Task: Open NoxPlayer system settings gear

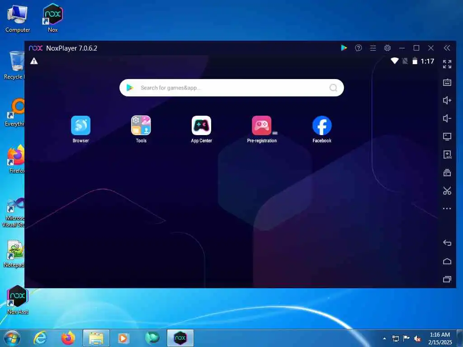Action: click(387, 48)
